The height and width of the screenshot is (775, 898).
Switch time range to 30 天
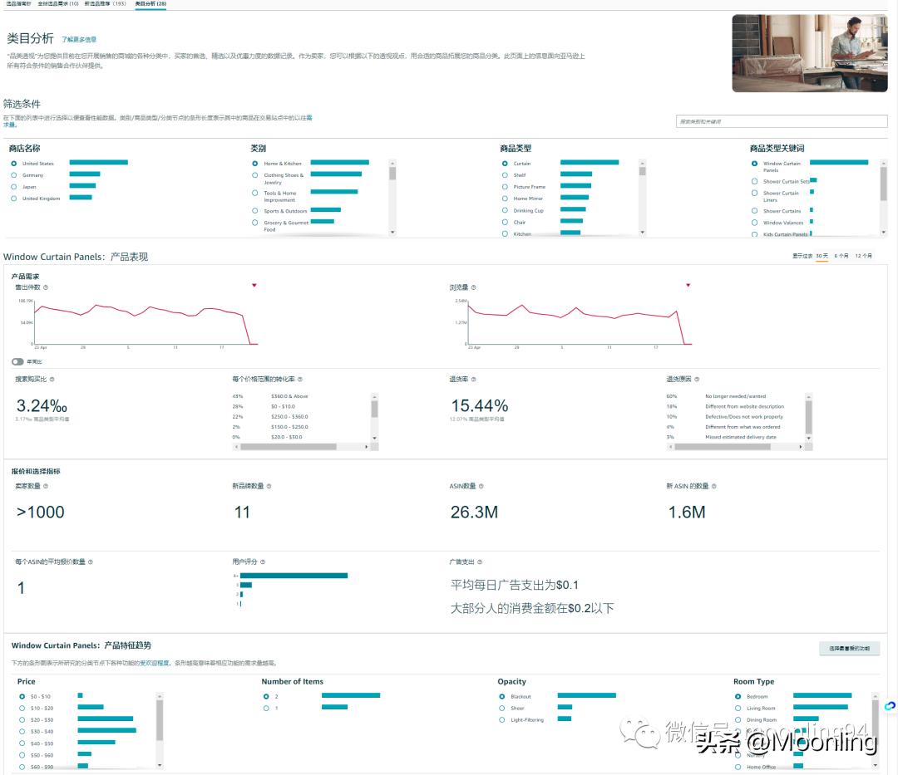click(822, 256)
